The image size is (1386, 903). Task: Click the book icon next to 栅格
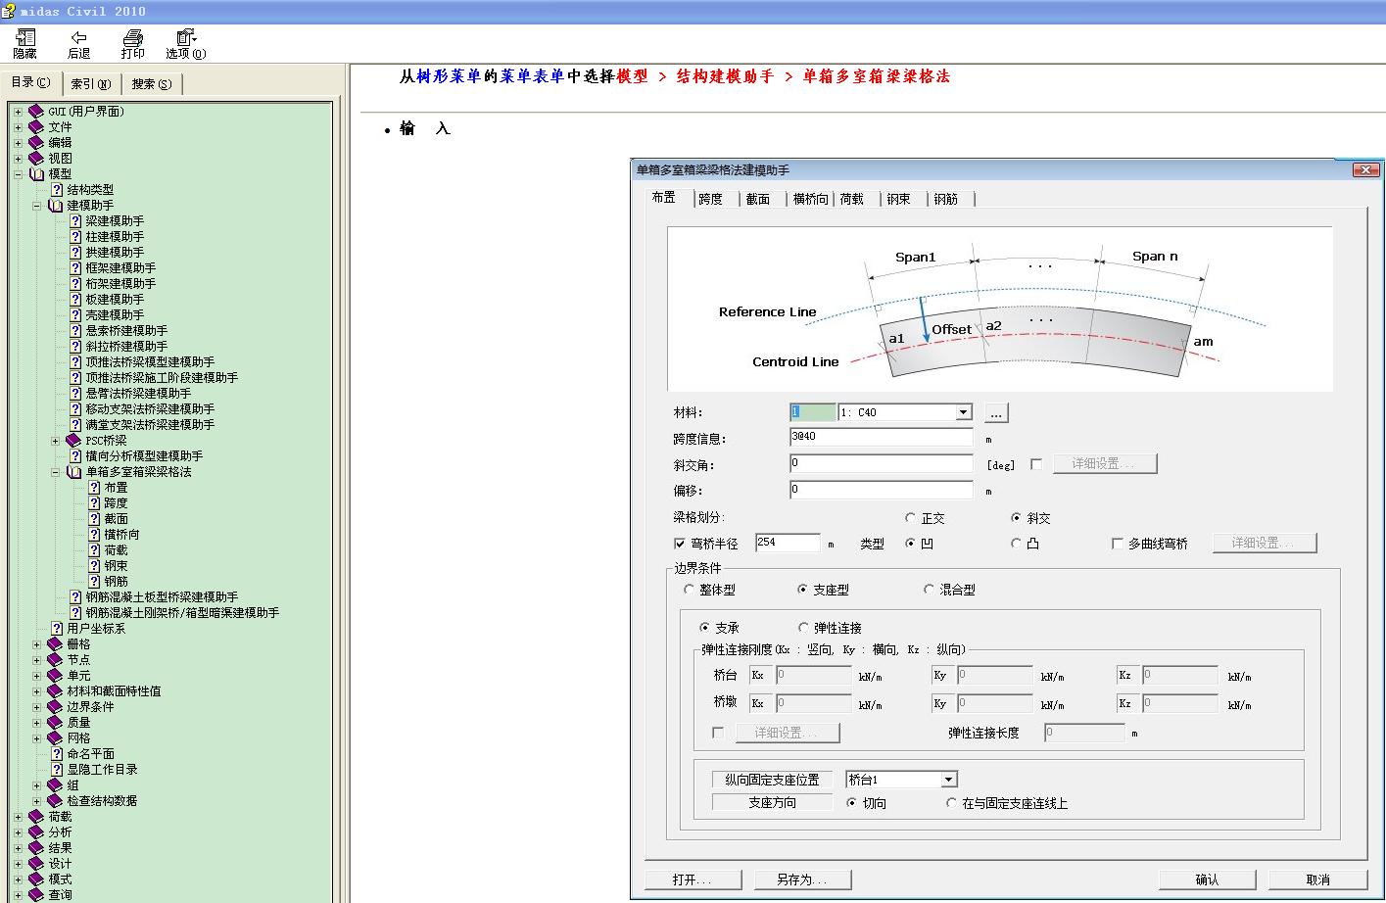55,643
